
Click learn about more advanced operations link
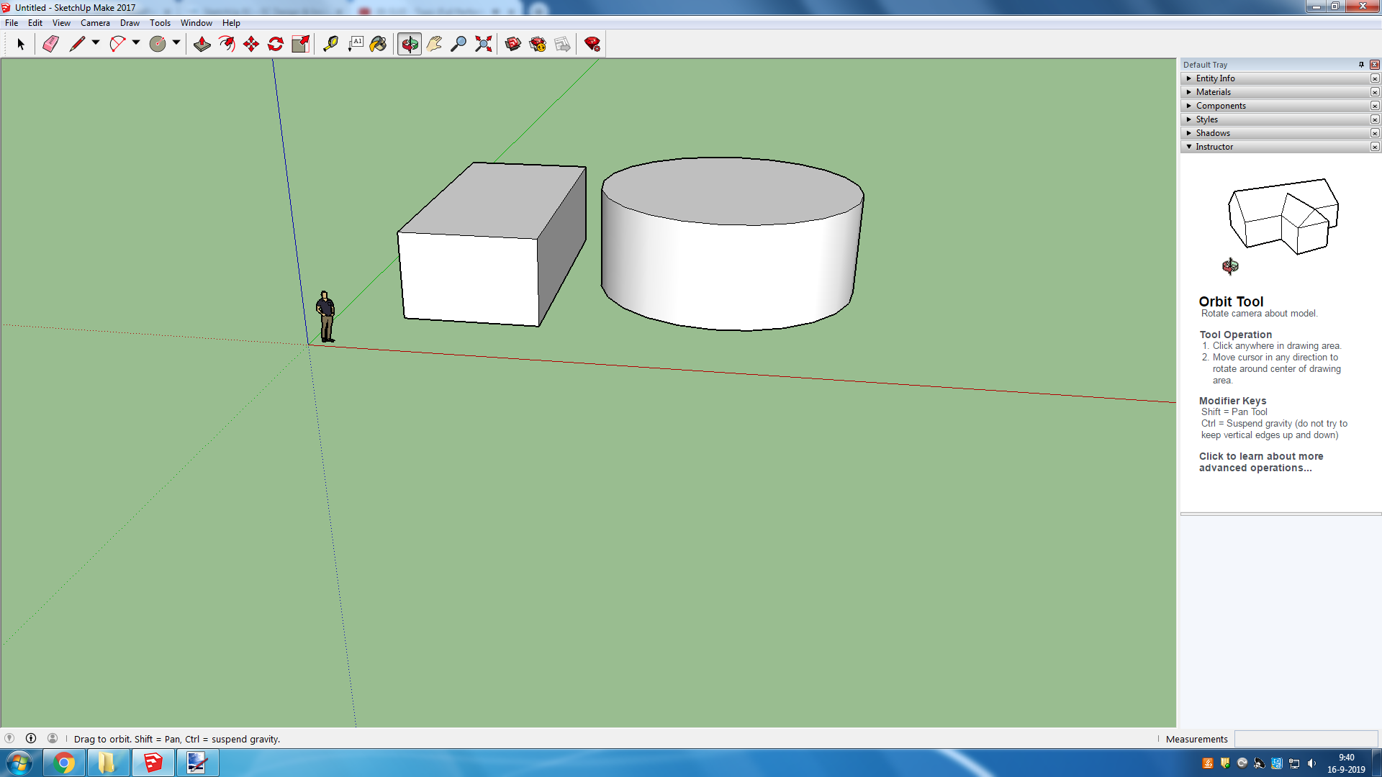pyautogui.click(x=1260, y=462)
